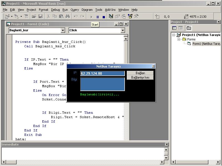222x166 pixels.
Task: Click the Save Project disk icon
Action: (41, 17)
